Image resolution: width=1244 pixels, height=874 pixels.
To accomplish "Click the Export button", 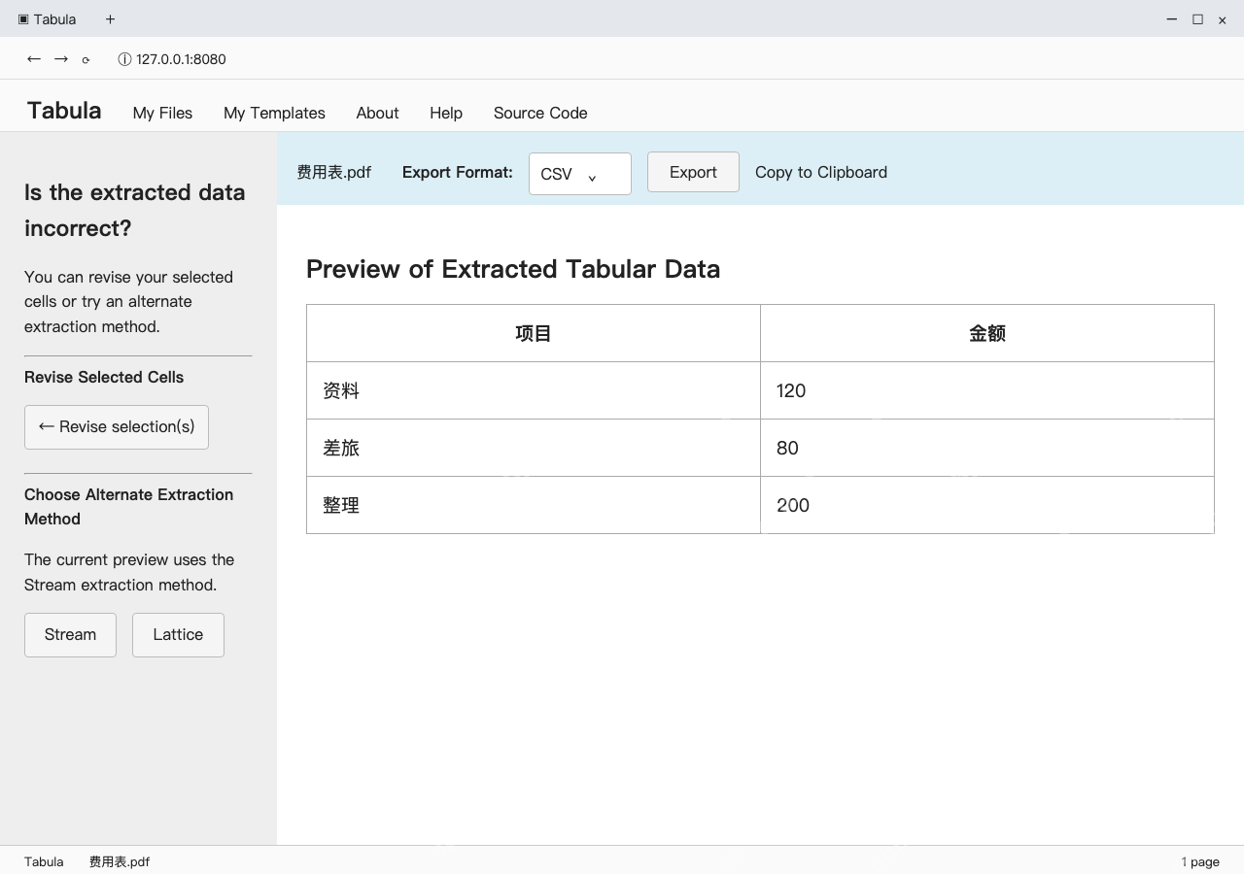I will point(693,172).
